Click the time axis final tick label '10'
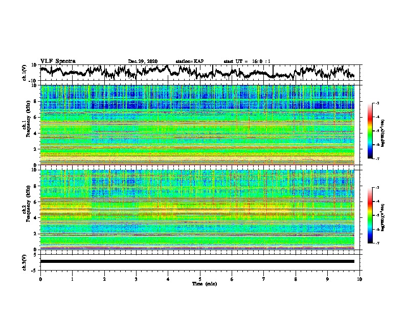The height and width of the screenshot is (313, 405). click(x=359, y=279)
